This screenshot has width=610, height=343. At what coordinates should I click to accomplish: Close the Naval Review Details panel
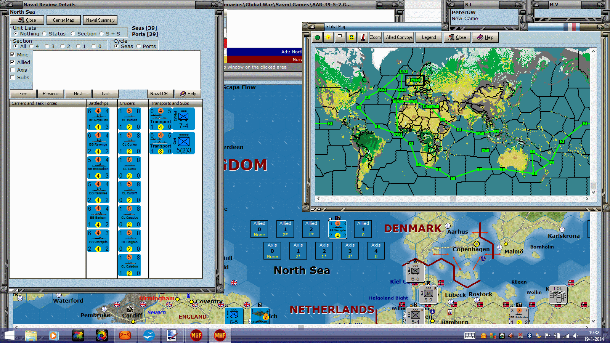tap(27, 20)
